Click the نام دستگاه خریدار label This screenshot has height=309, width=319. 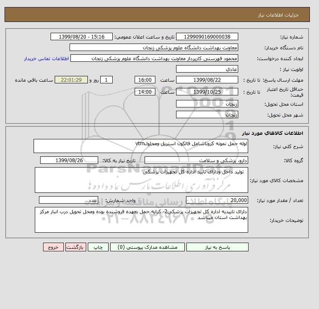284,48
